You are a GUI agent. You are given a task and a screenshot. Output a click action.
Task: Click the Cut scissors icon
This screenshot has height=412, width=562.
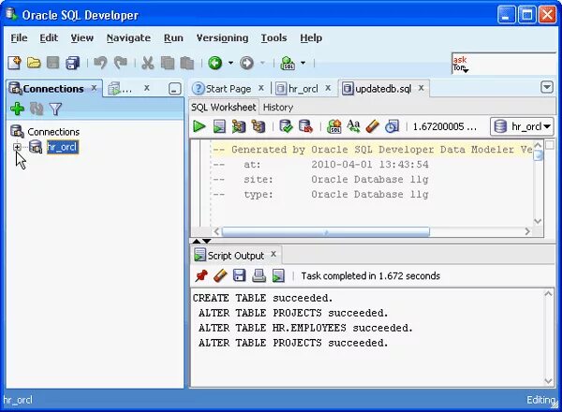[x=148, y=63]
